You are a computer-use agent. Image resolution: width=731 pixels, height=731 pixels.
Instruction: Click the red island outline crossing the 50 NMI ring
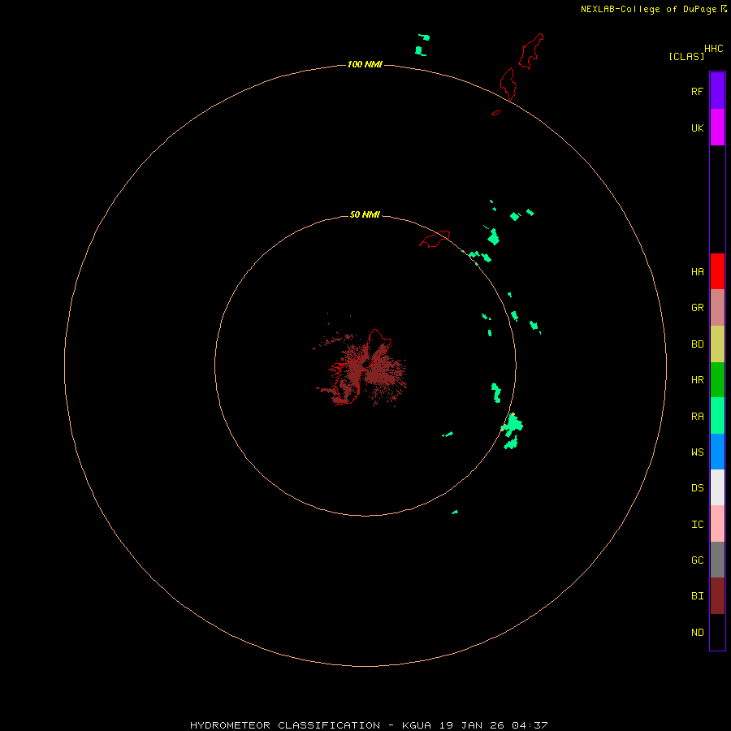tap(435, 239)
